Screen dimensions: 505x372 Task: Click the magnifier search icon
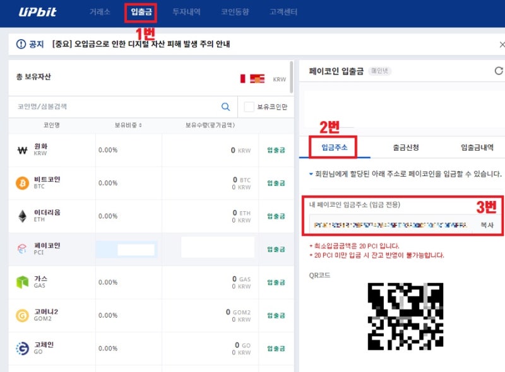tap(226, 107)
